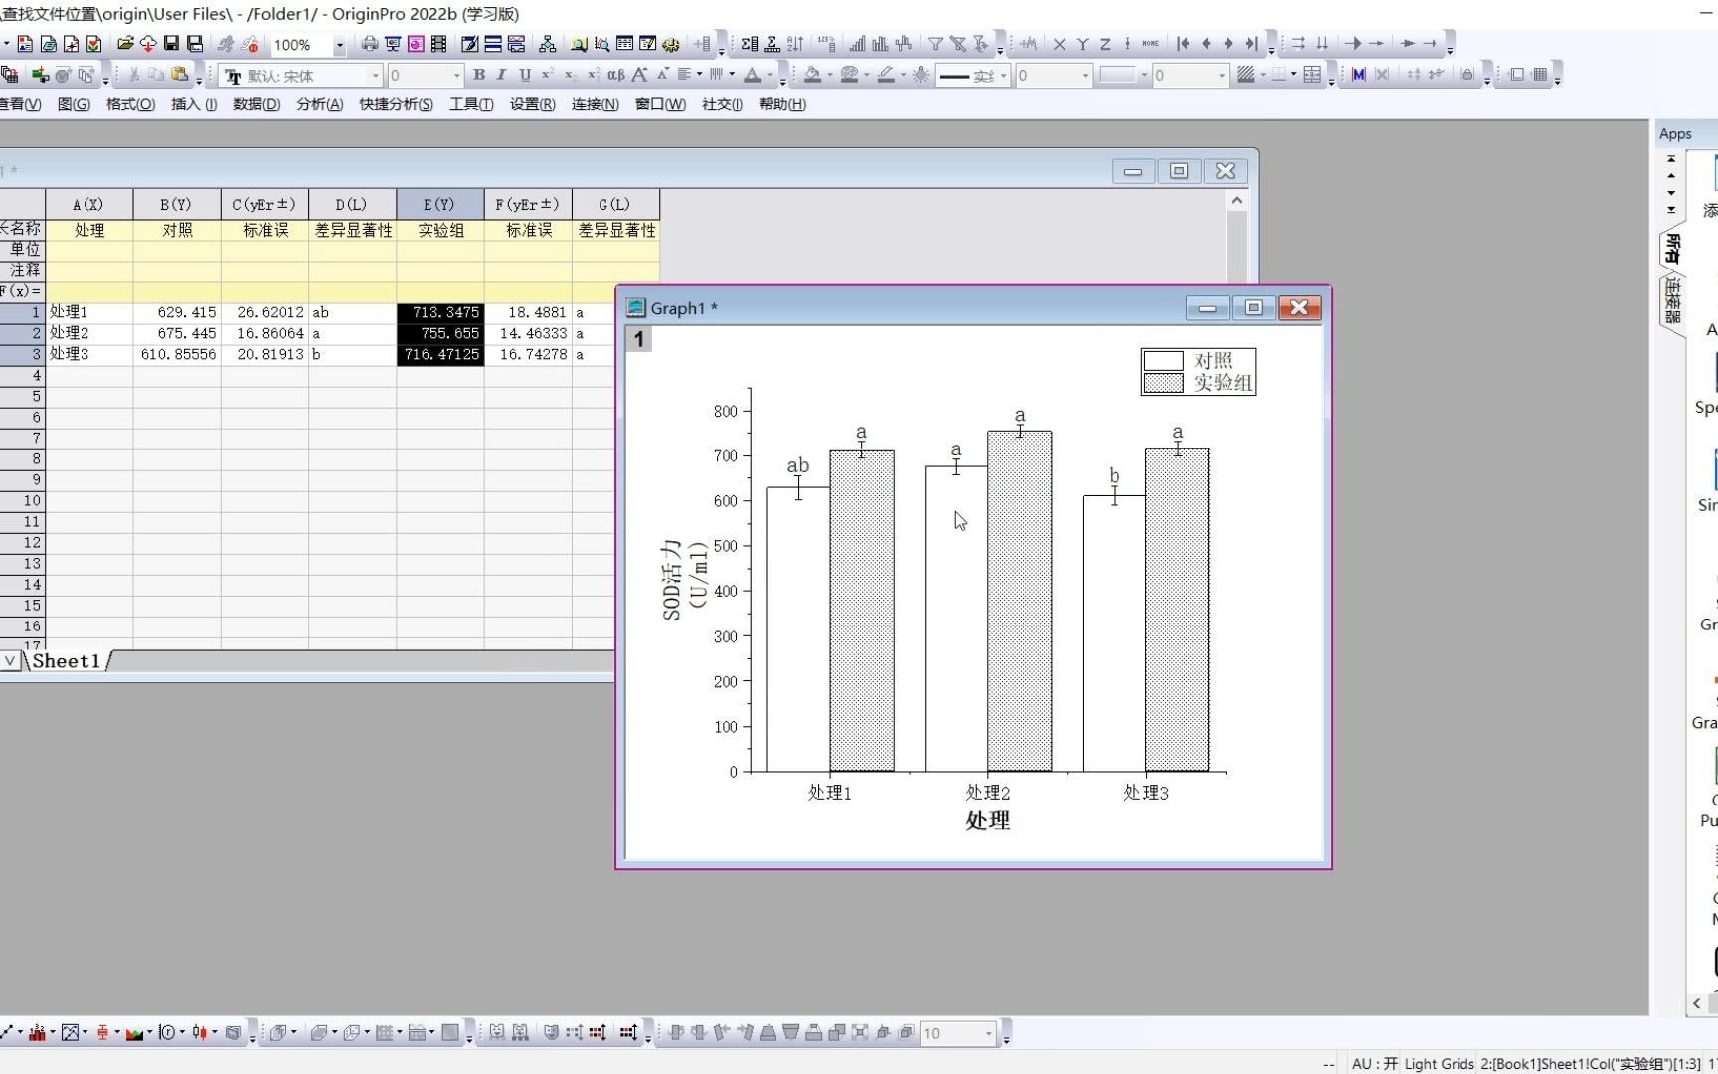Click the Statistics on Columns sigma icon
1718x1074 pixels.
(750, 44)
